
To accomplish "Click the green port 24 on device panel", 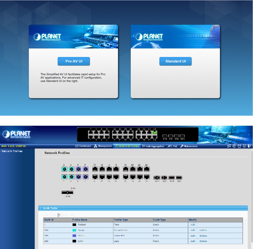I will click(x=155, y=133).
